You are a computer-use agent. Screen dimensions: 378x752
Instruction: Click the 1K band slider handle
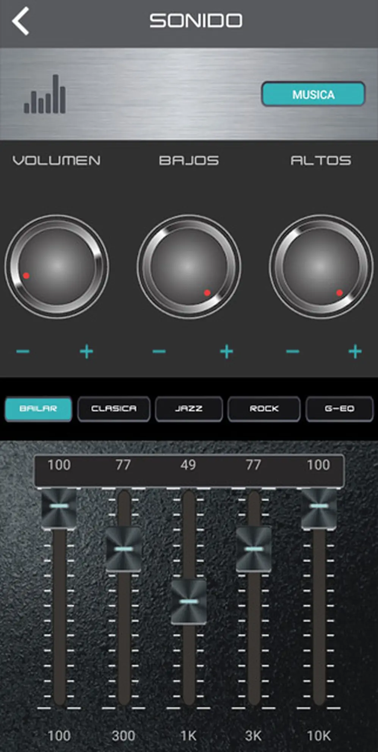coord(189,601)
